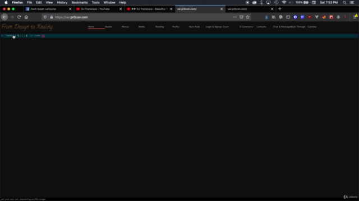This screenshot has height=201, width=359.
Task: Open the History menu
Action: [x=62, y=2]
